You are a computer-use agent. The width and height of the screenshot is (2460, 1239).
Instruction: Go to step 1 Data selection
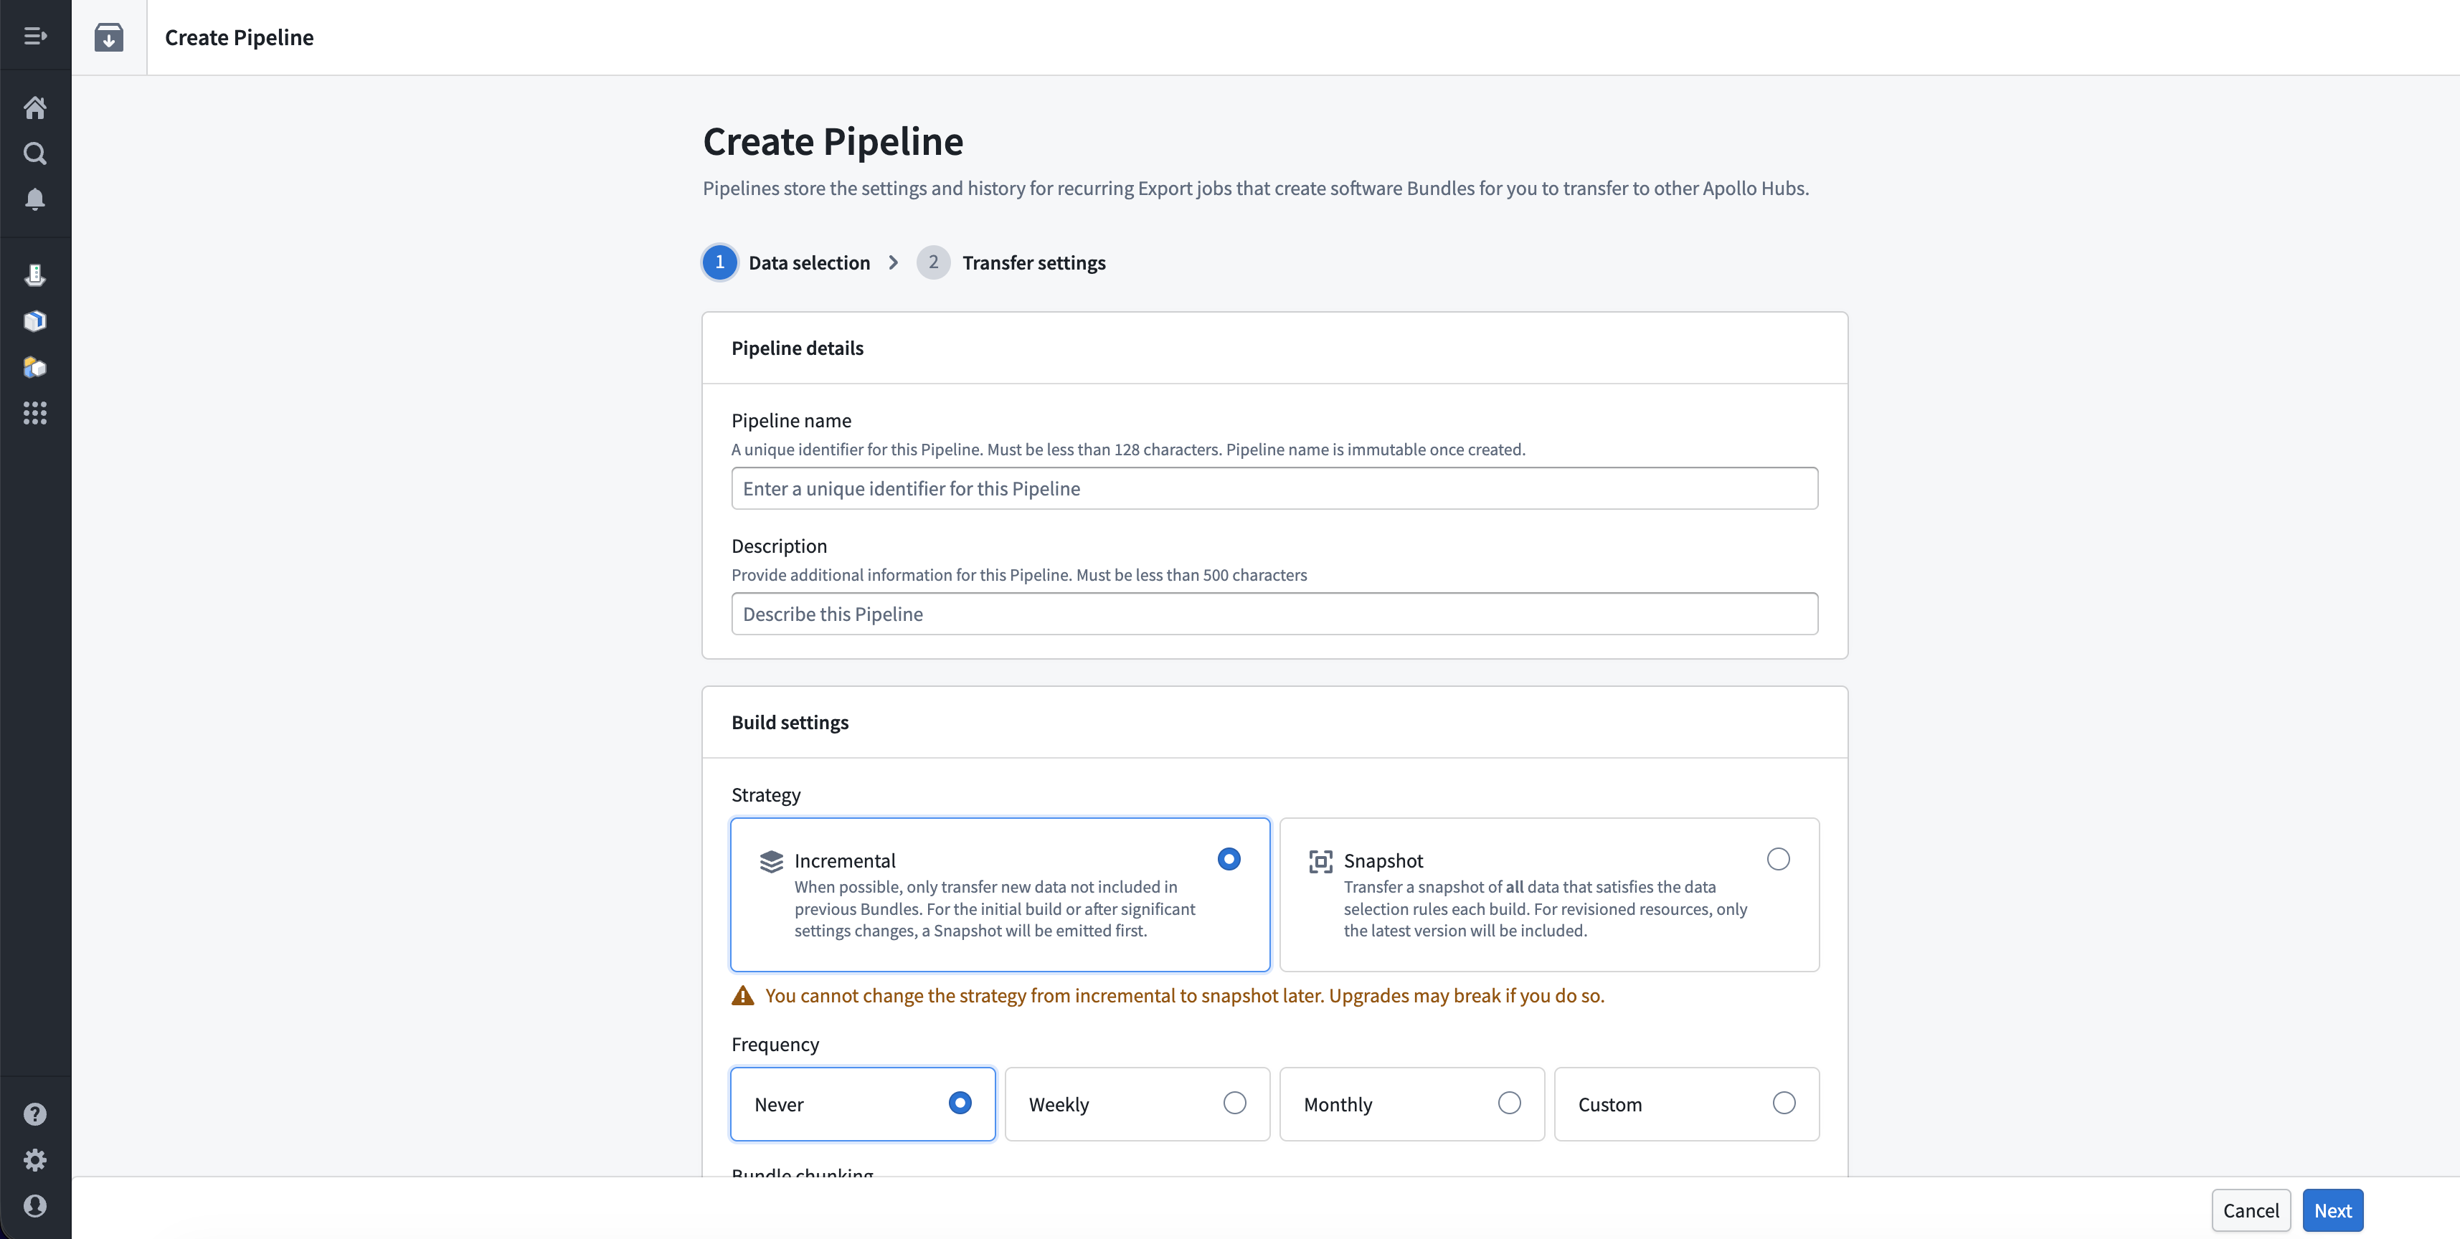787,262
